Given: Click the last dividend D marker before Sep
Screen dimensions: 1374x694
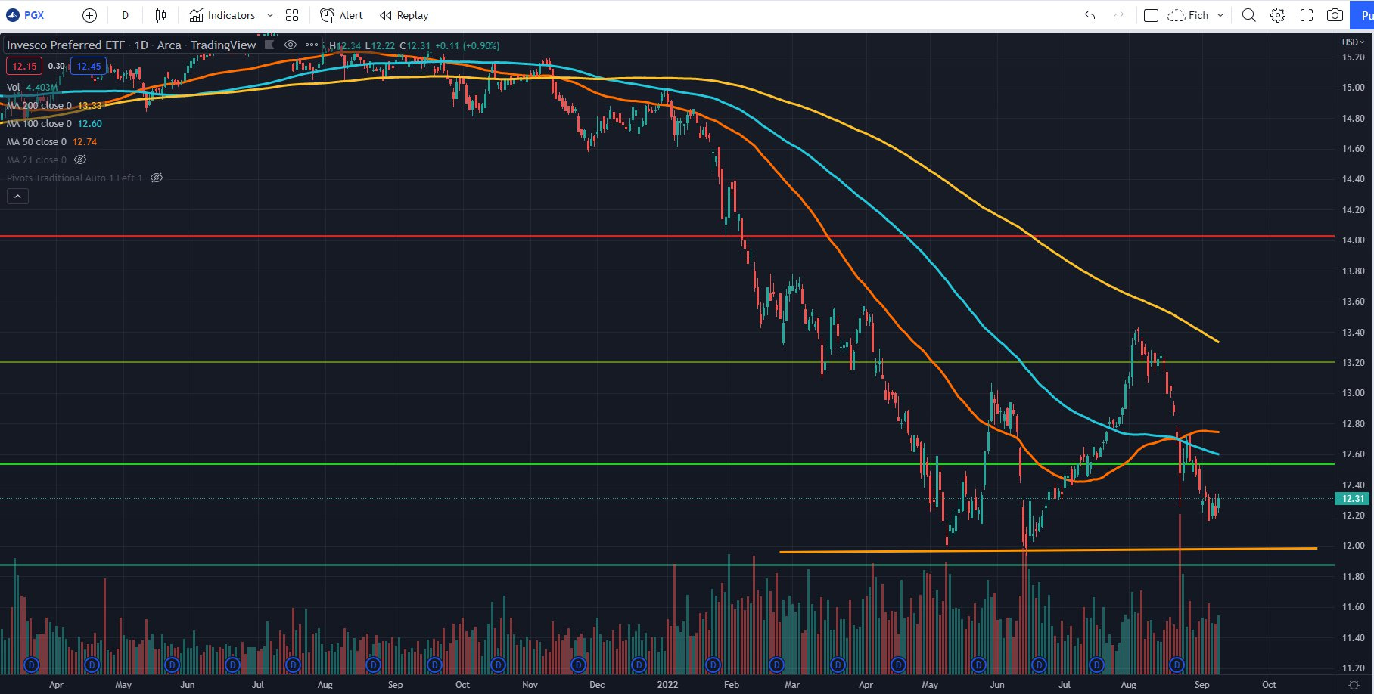Looking at the screenshot, I should [1177, 665].
